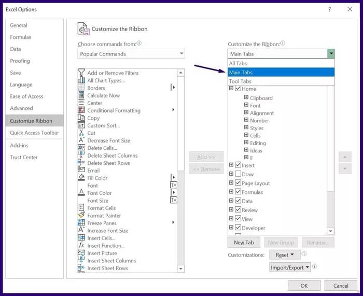Open the Import/Export dropdown
Screen dimensions: 363x296
[x=290, y=267]
